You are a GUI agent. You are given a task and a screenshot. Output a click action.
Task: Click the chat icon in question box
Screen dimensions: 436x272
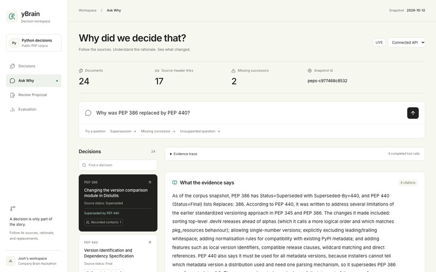coord(88,113)
